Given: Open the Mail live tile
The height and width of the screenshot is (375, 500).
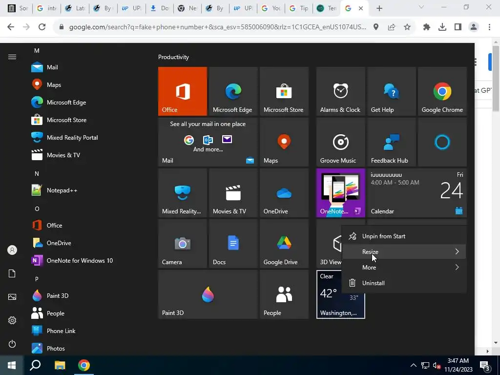Looking at the screenshot, I should click(x=208, y=142).
